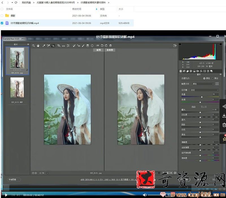Choose the Red Eye Removal tool
Image resolution: width=226 pixels, height=198 pixels.
79,46
